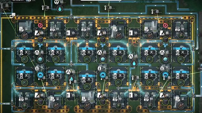Select the water drop icon on the top pipeline

pyautogui.click(x=60, y=9)
